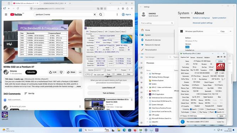
Task: Go back in Firefox browser
Action: pyautogui.click(x=9, y=9)
